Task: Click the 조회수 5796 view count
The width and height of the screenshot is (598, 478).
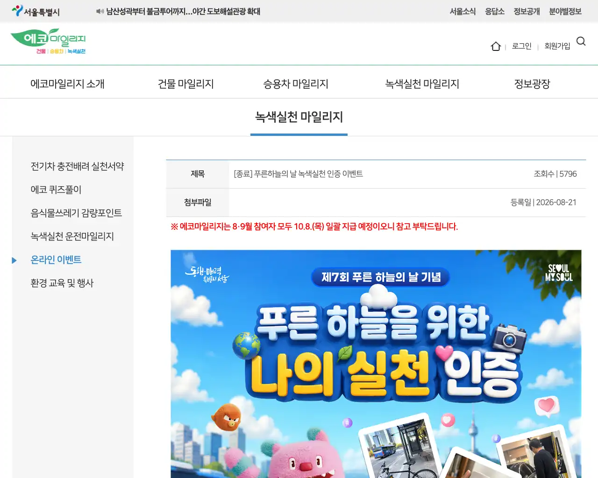Action: (x=555, y=174)
